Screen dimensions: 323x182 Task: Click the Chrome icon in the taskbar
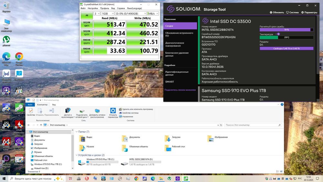[x=136, y=178]
